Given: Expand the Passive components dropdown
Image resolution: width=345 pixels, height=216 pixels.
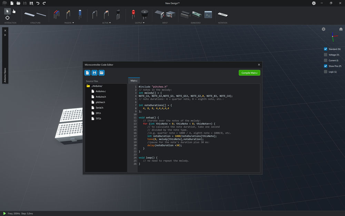Looking at the screenshot, I should click(73, 22).
